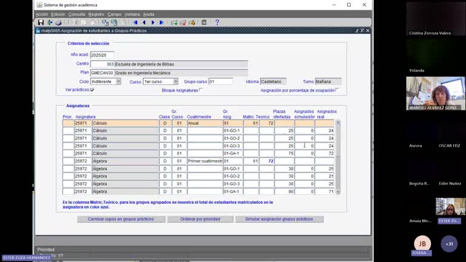Go to first record arrow icon
This screenshot has height=262, width=466.
[135, 22]
